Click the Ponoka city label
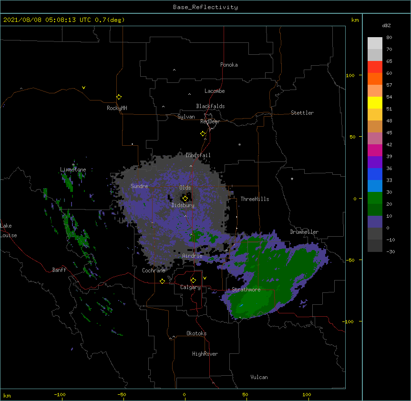The image size is (411, 401). (x=229, y=65)
